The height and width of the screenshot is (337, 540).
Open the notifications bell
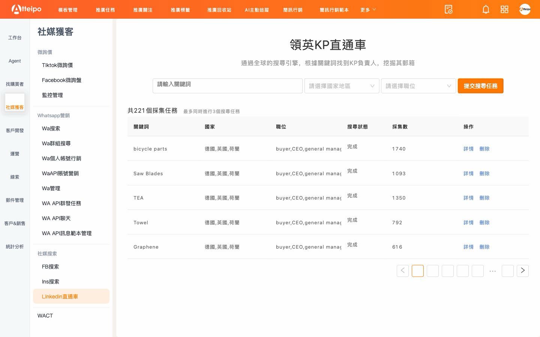[486, 9]
